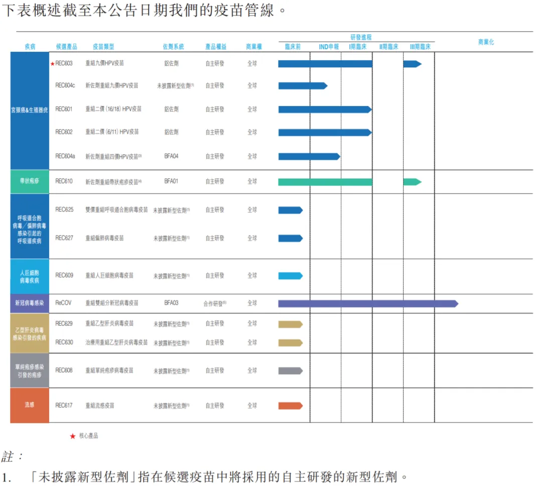
Task: Click the 重組流感疫苗 vaccine type text
Action: pyautogui.click(x=100, y=406)
